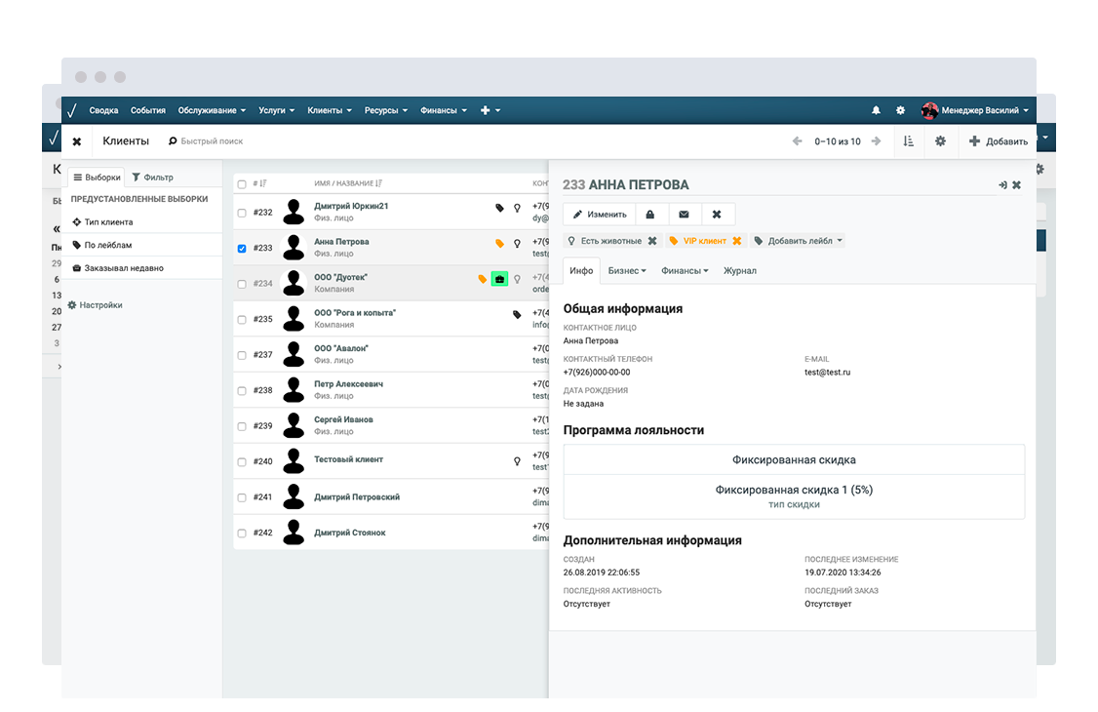Open Менеджер Василий user menu
Image resolution: width=1098 pixels, height=712 pixels.
[x=975, y=110]
